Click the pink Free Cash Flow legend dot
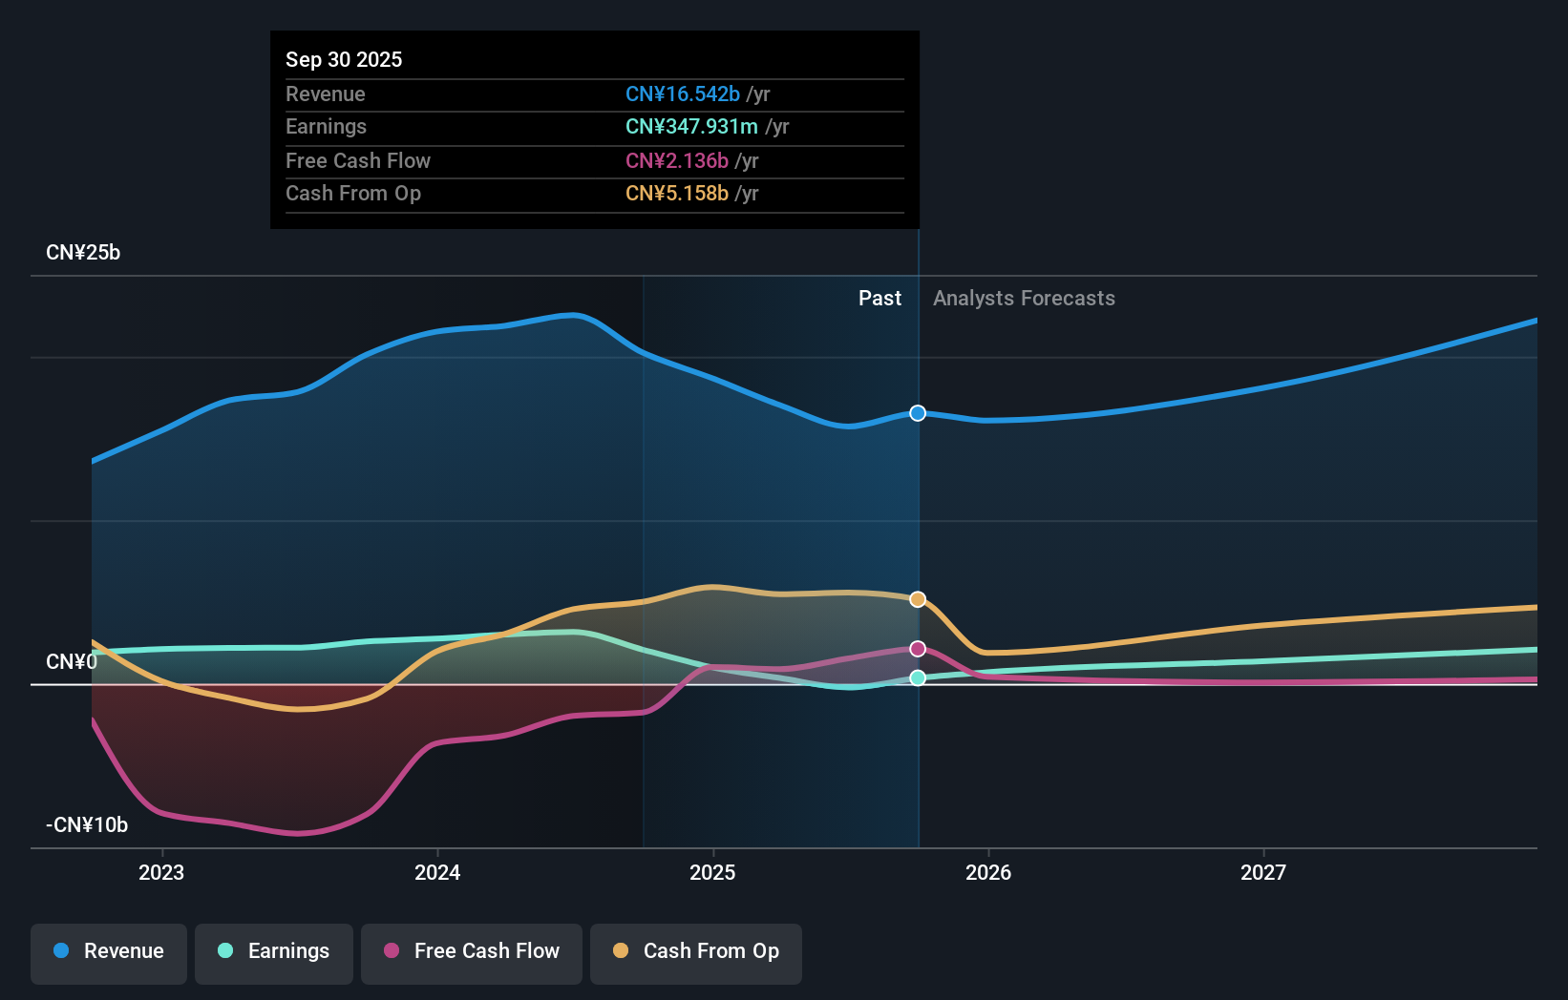Image resolution: width=1568 pixels, height=1000 pixels. tap(391, 951)
